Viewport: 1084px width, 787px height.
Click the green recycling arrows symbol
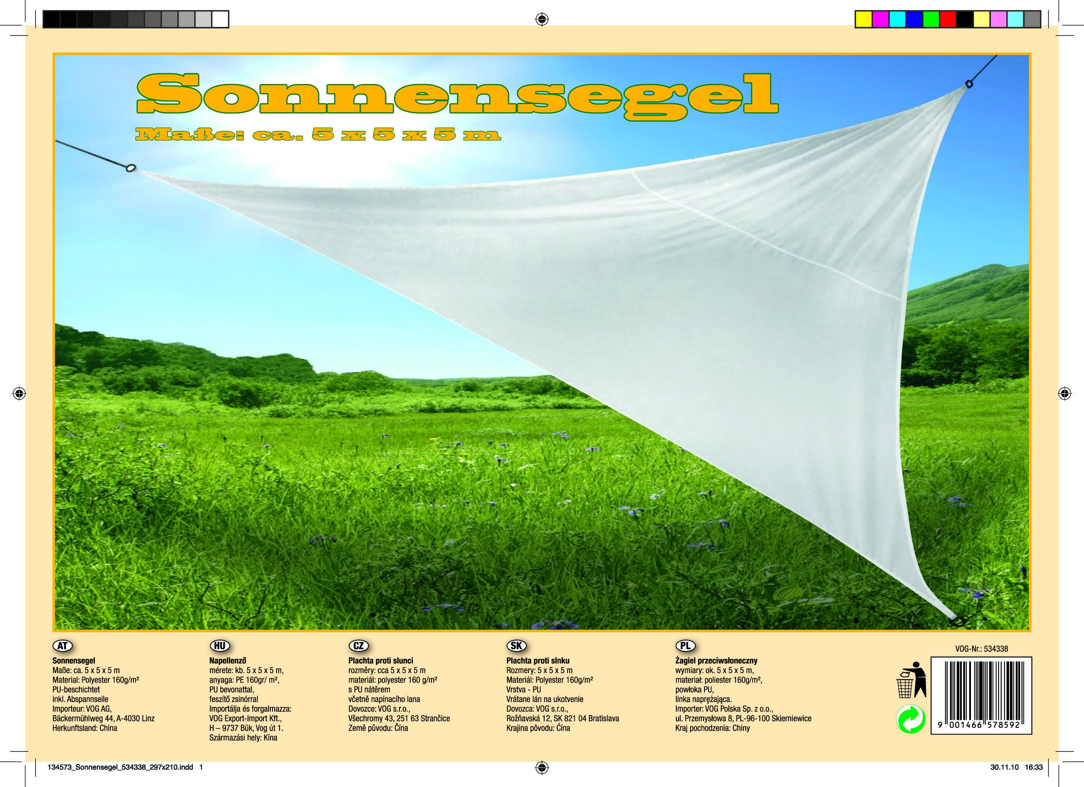[x=911, y=719]
